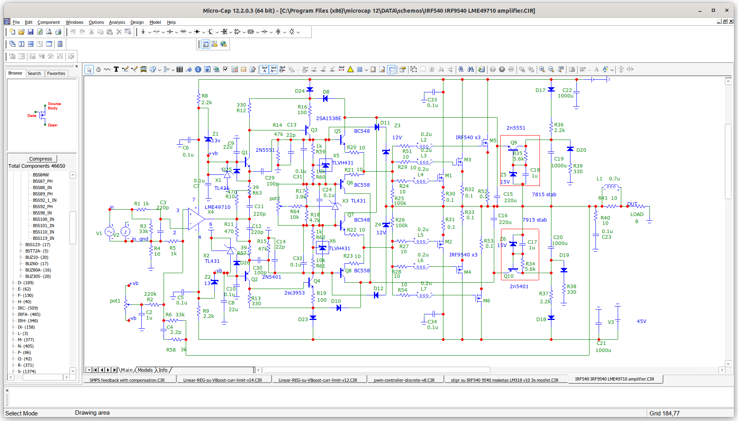Toggle node numbers display button

(x=283, y=69)
